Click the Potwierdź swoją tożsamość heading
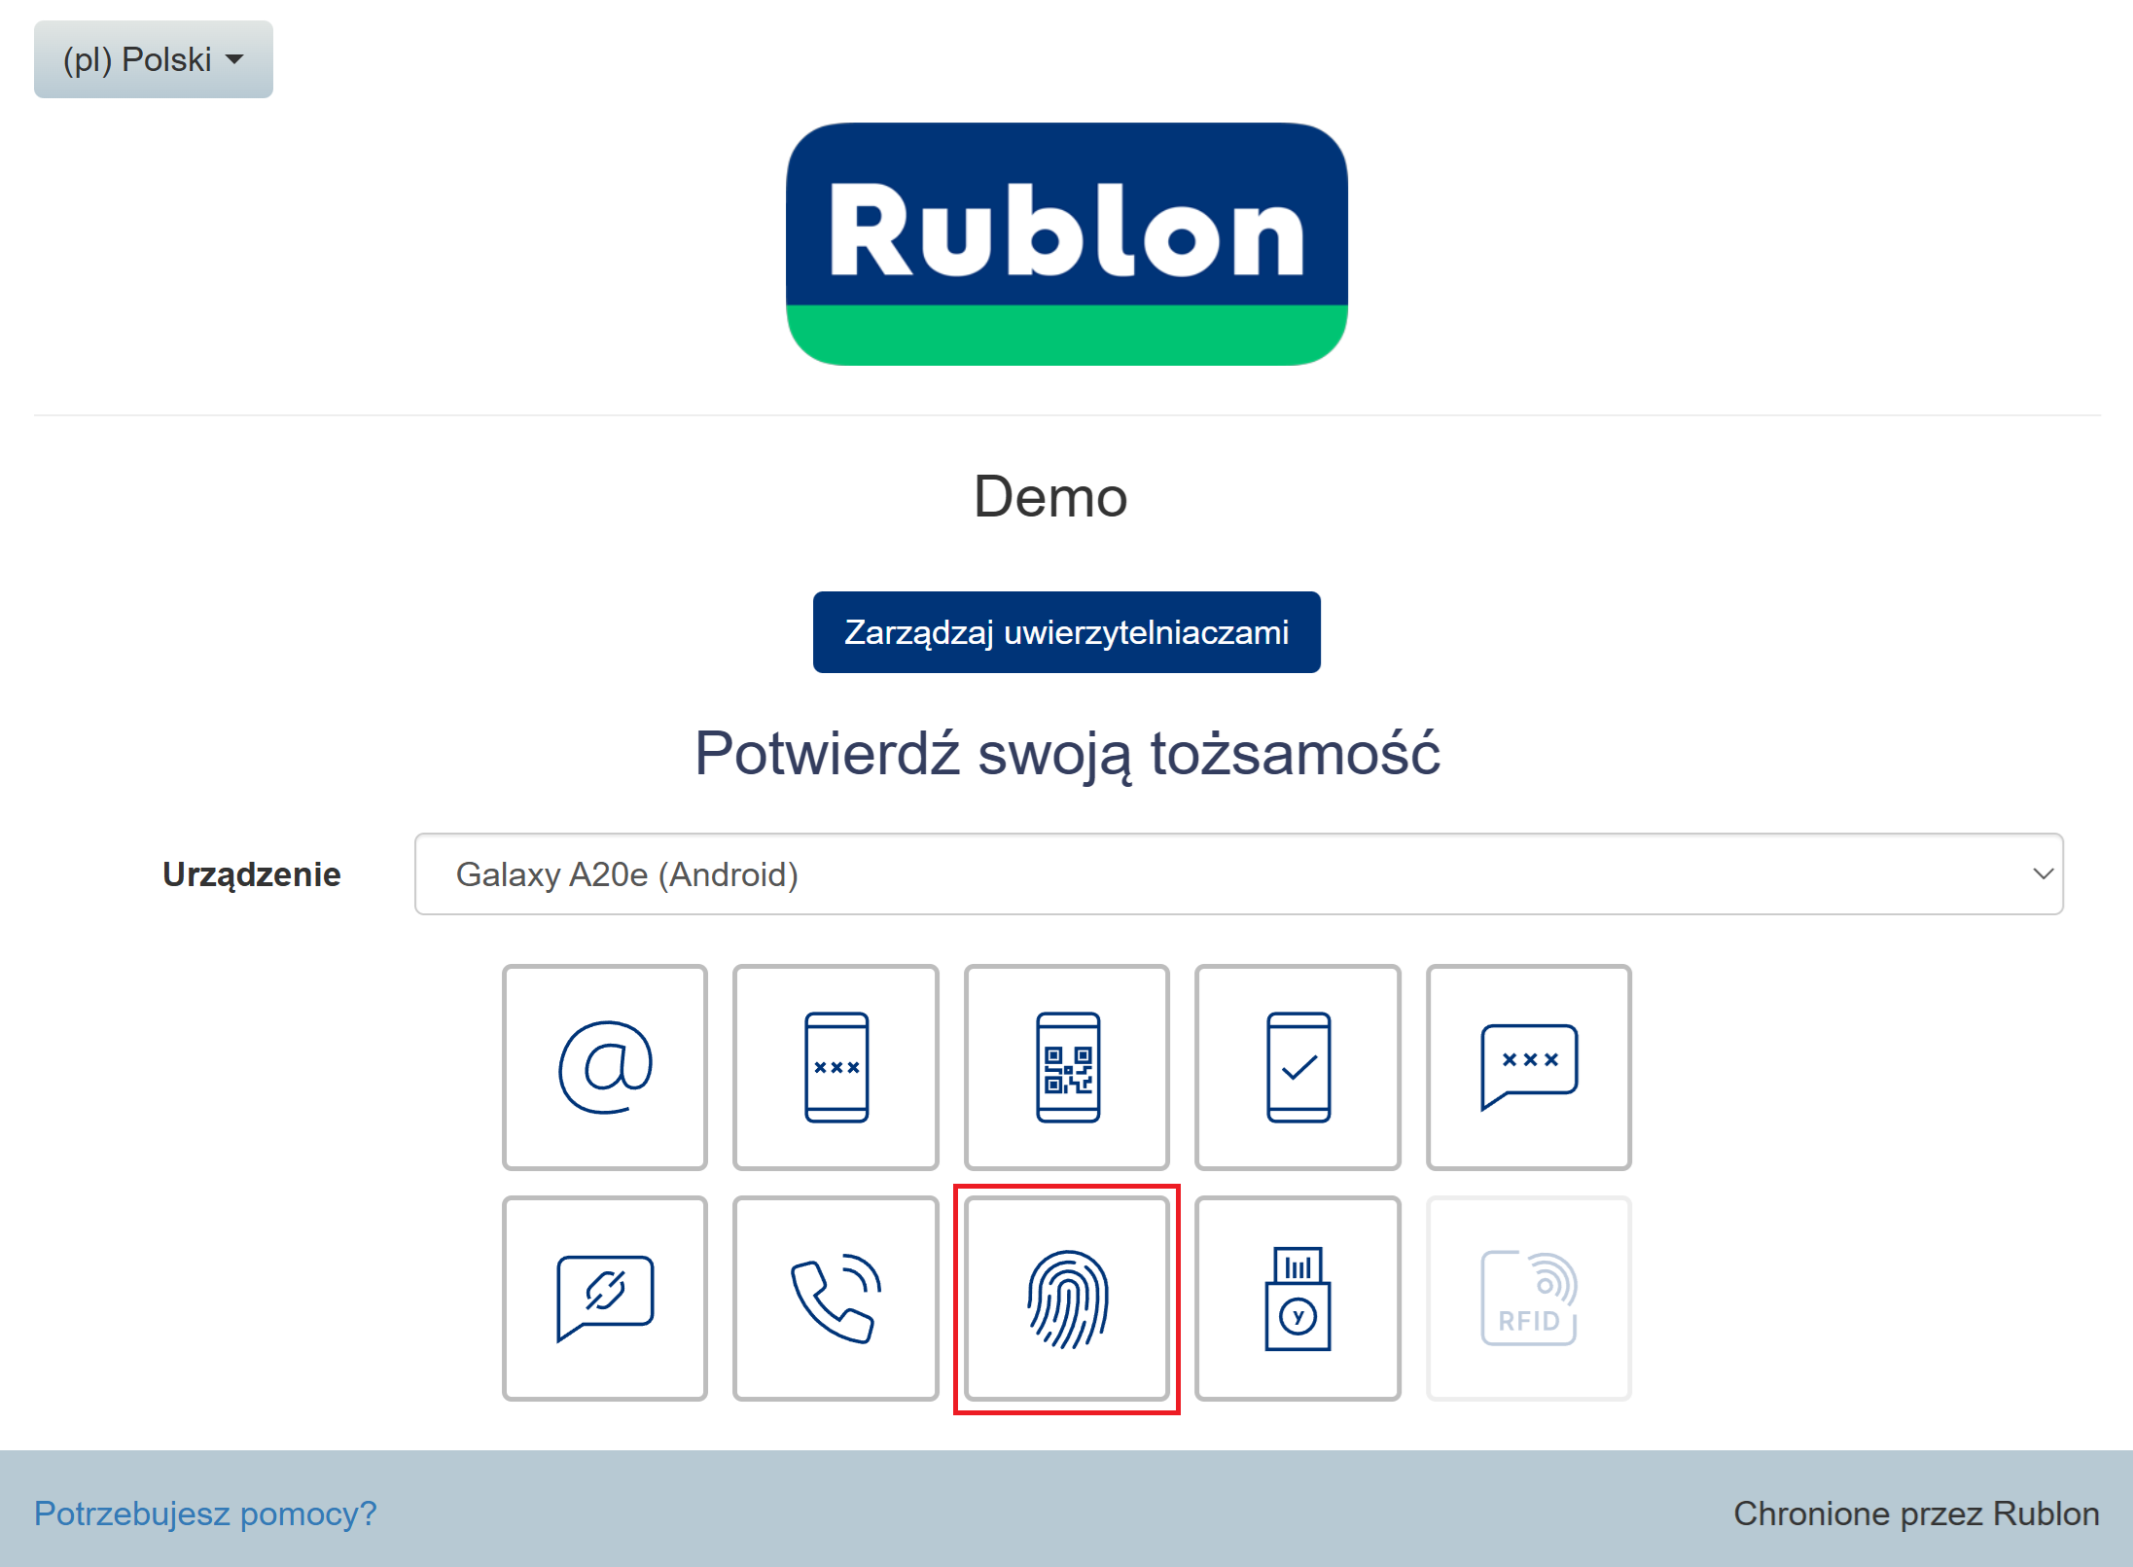 (1067, 754)
